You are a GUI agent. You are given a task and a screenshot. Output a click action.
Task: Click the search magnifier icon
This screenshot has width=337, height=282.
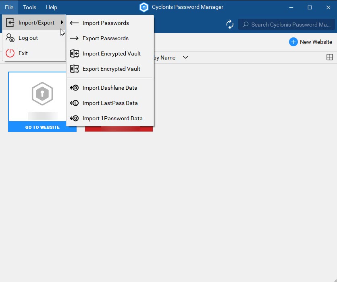click(245, 25)
